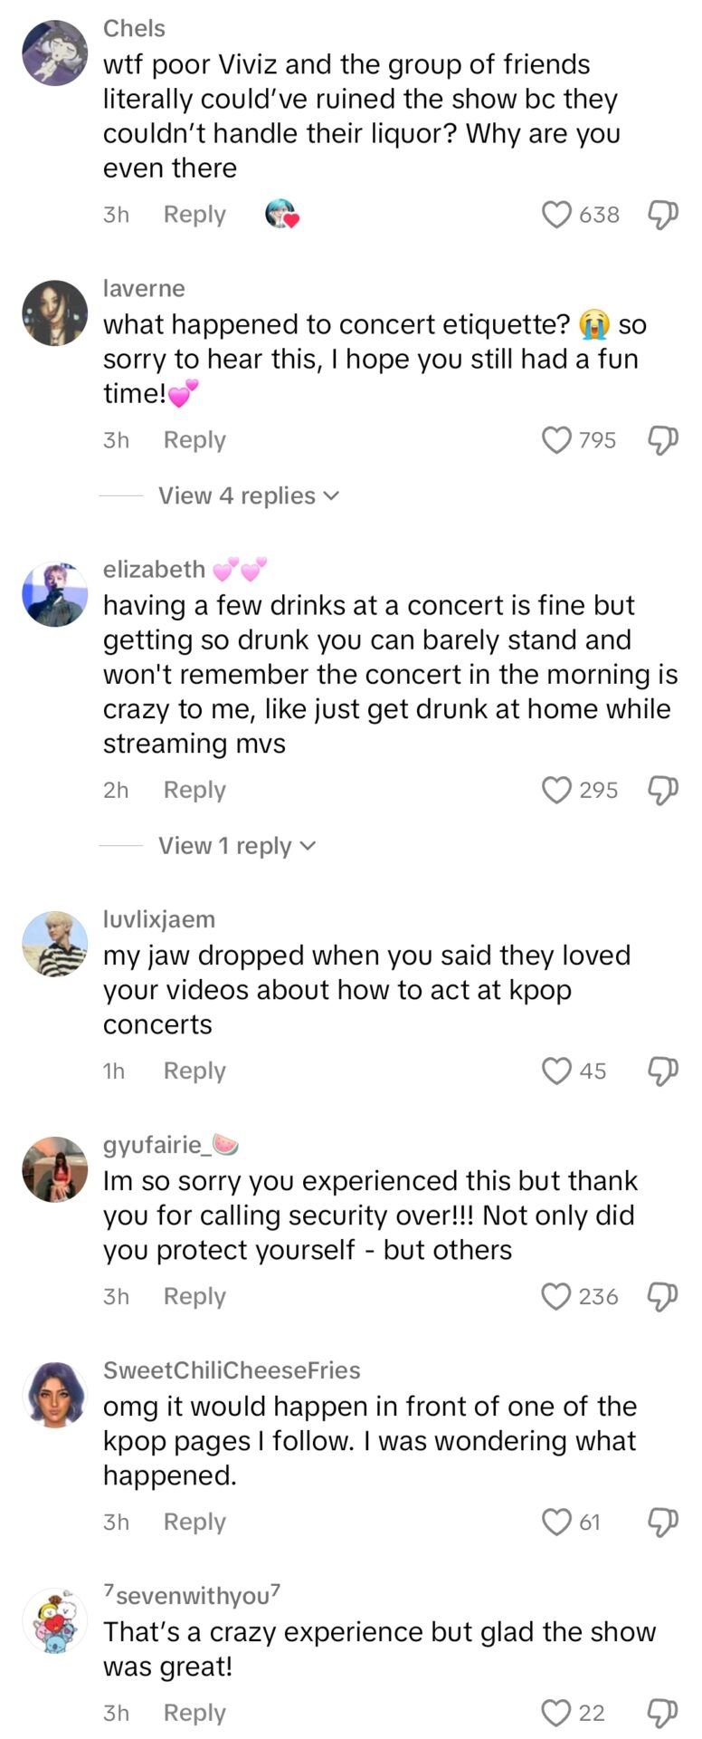Click Reply on Chels' comment
The image size is (702, 1739).
193,215
